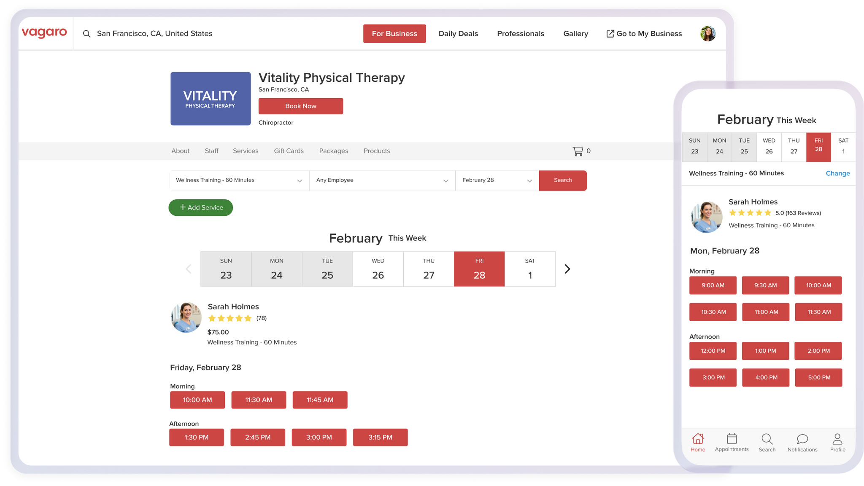Book the 2:45 PM slot
Image resolution: width=864 pixels, height=486 pixels.
pyautogui.click(x=258, y=438)
